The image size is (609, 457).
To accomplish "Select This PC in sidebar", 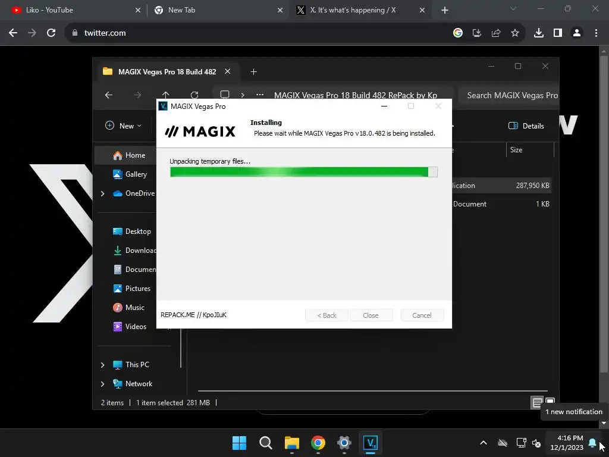I will click(131, 365).
